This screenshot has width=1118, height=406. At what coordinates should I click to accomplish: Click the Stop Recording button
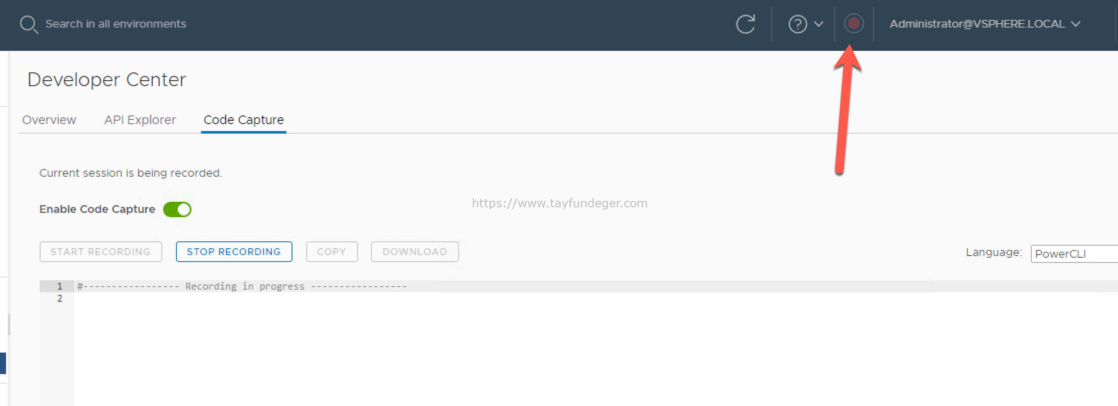234,252
